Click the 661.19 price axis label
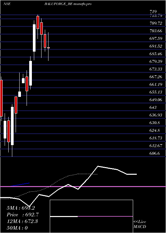Viewport: 166px width, 233px height. pos(156,85)
